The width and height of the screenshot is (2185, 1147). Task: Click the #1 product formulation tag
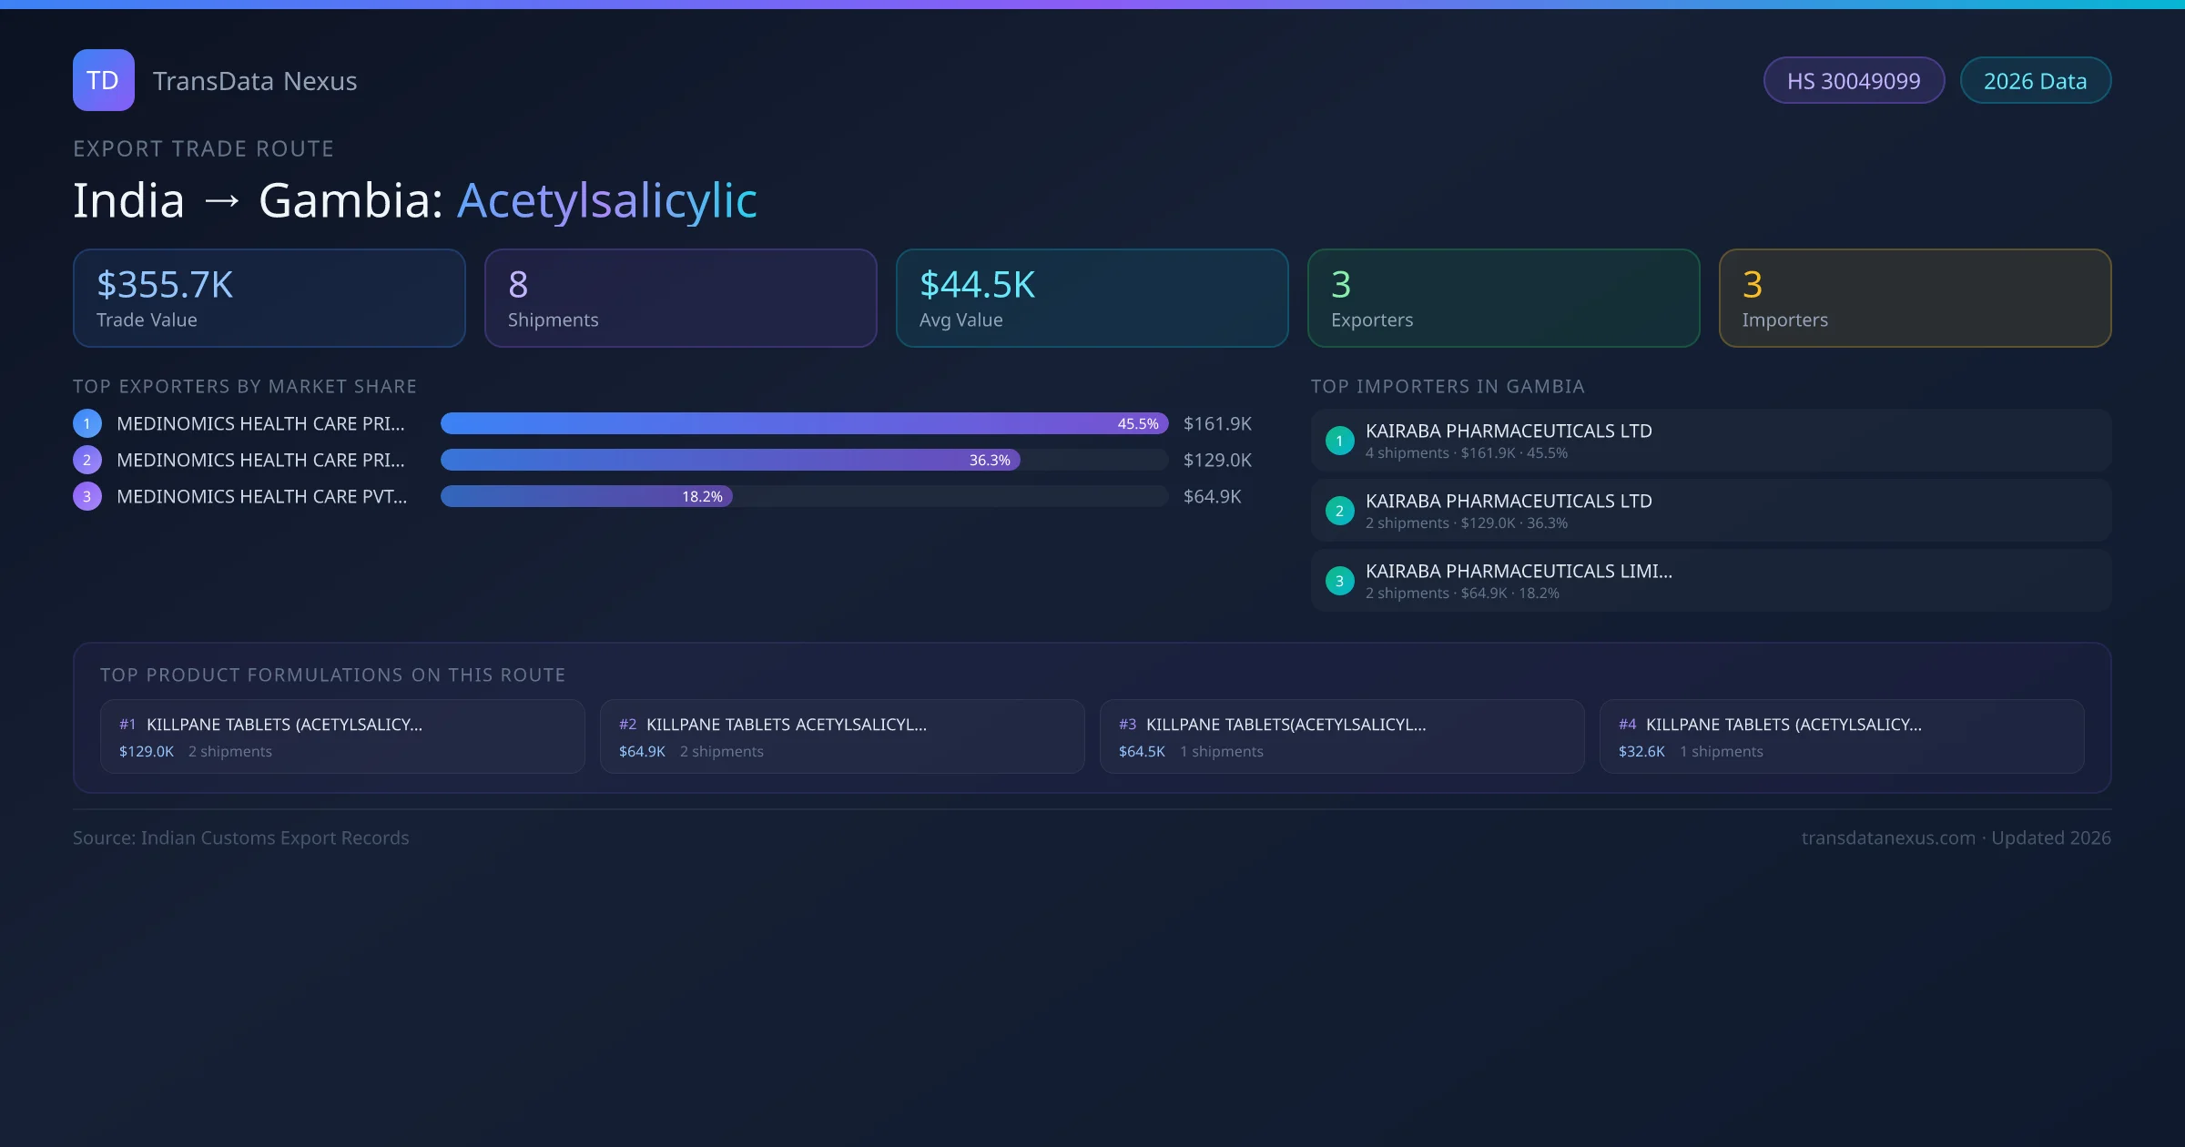127,725
